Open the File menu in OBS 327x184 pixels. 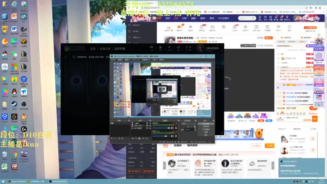(113, 60)
